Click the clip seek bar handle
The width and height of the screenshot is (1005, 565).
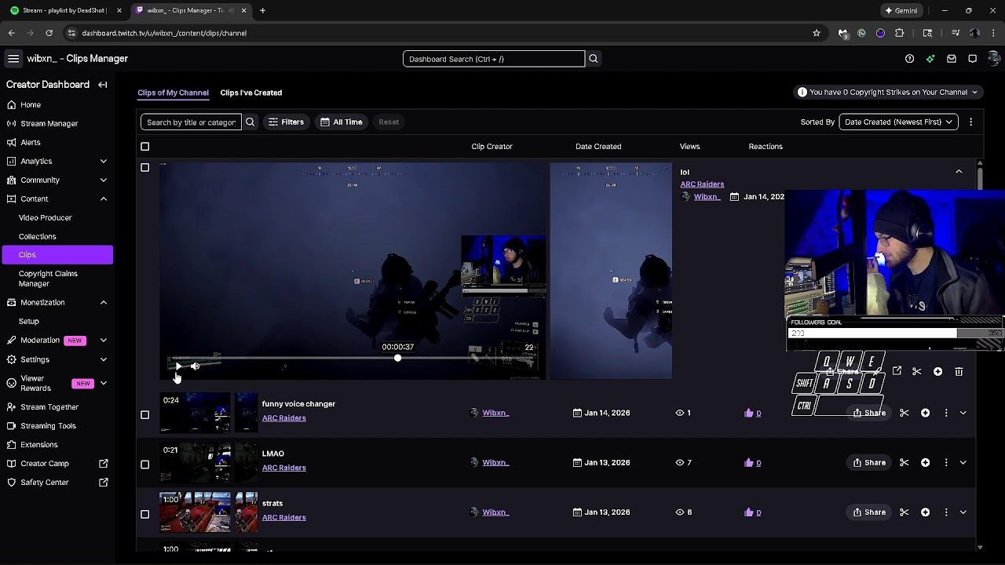pyautogui.click(x=398, y=359)
